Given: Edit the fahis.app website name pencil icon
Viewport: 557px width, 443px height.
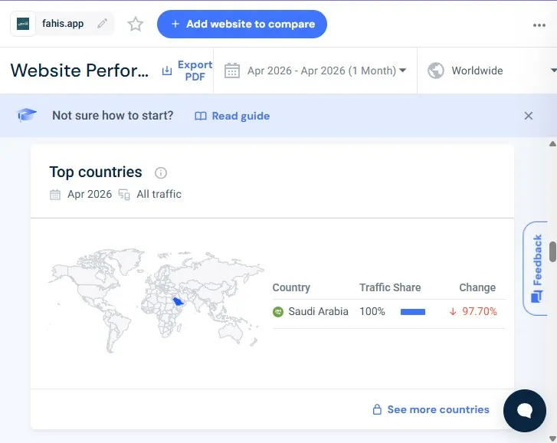Looking at the screenshot, I should (103, 24).
